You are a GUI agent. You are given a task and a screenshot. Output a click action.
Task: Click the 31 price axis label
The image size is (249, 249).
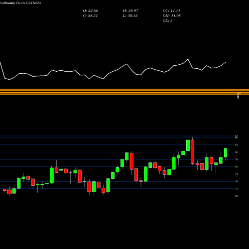237,189
